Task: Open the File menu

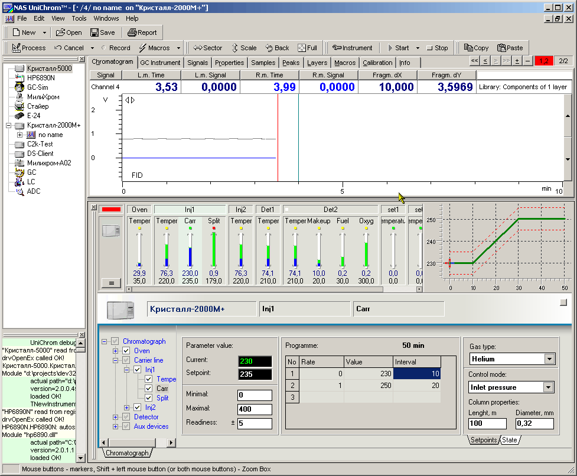Action: [x=22, y=18]
